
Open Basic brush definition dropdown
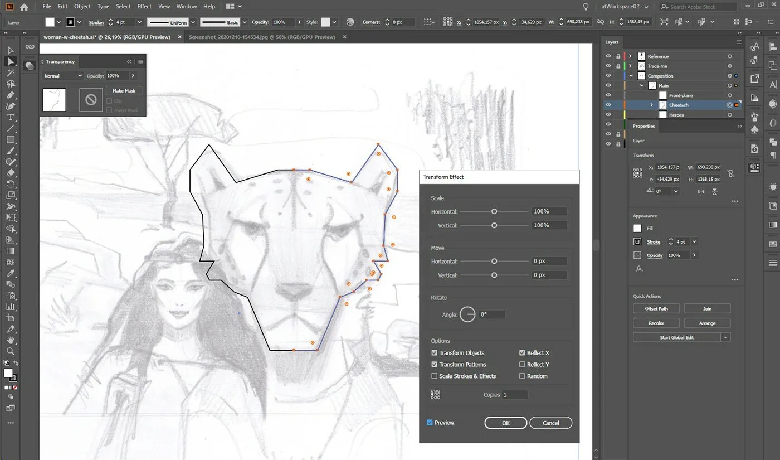[x=244, y=22]
